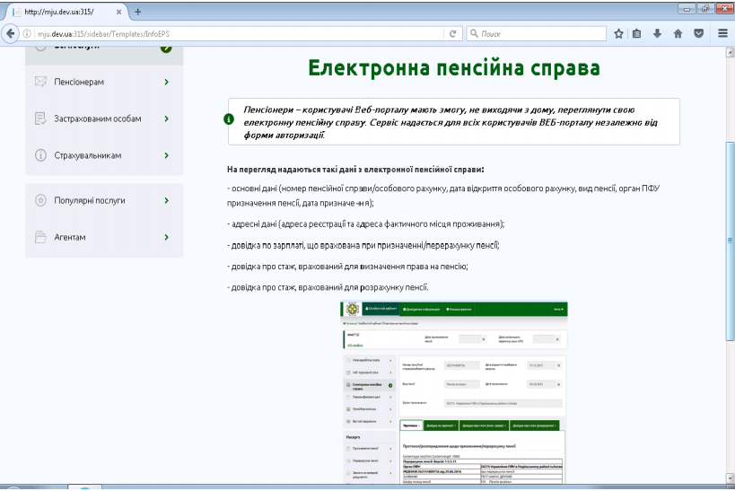Image resolution: width=735 pixels, height=491 pixels.
Task: Expand Страхувальникам with its chevron
Action: click(166, 155)
